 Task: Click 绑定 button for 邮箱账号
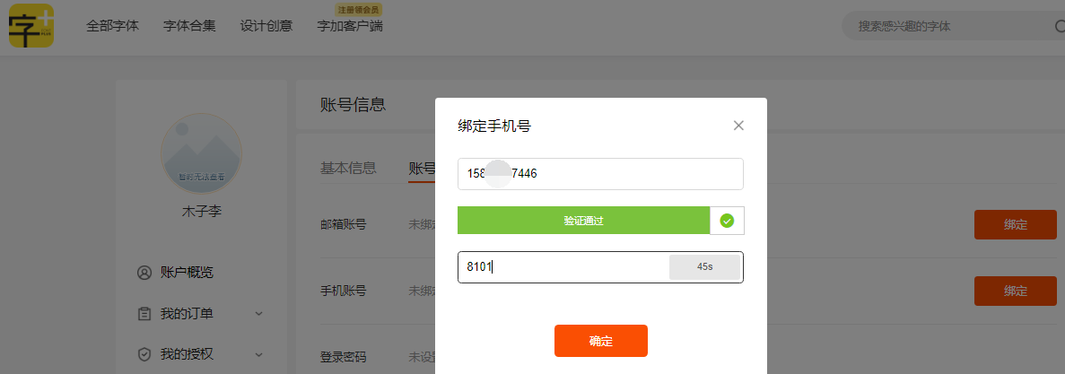coord(1016,225)
